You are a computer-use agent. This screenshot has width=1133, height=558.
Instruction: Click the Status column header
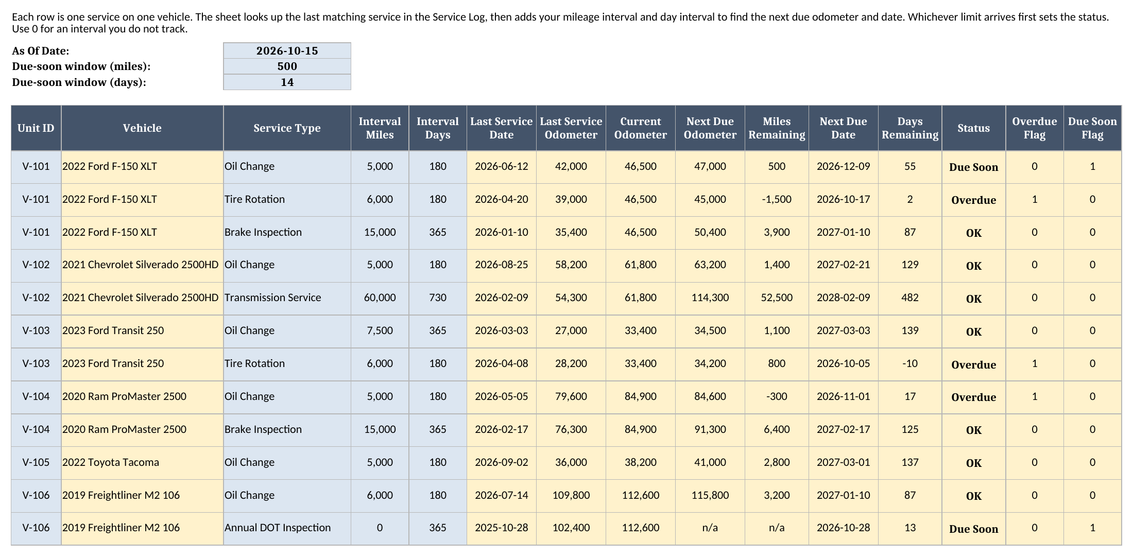point(974,128)
